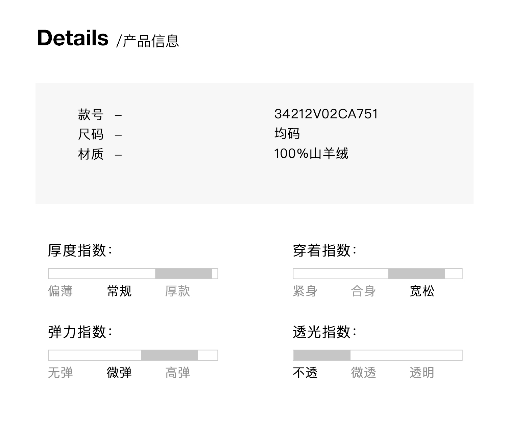507x423 pixels.
Task: Click the fit index (穿着指数) bar
Action: coord(378,273)
